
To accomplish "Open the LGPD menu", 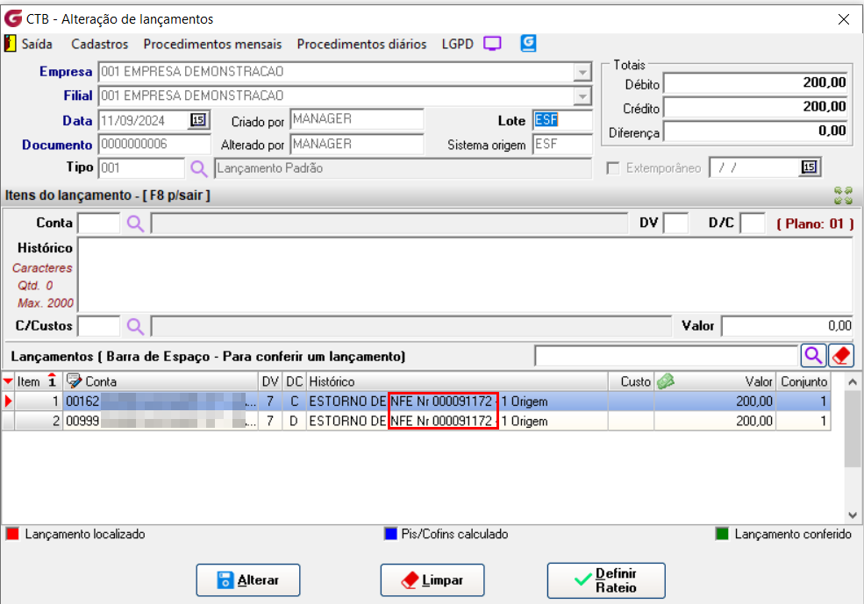I will 457,44.
